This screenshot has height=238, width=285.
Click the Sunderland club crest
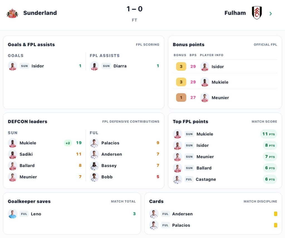[x=12, y=13]
